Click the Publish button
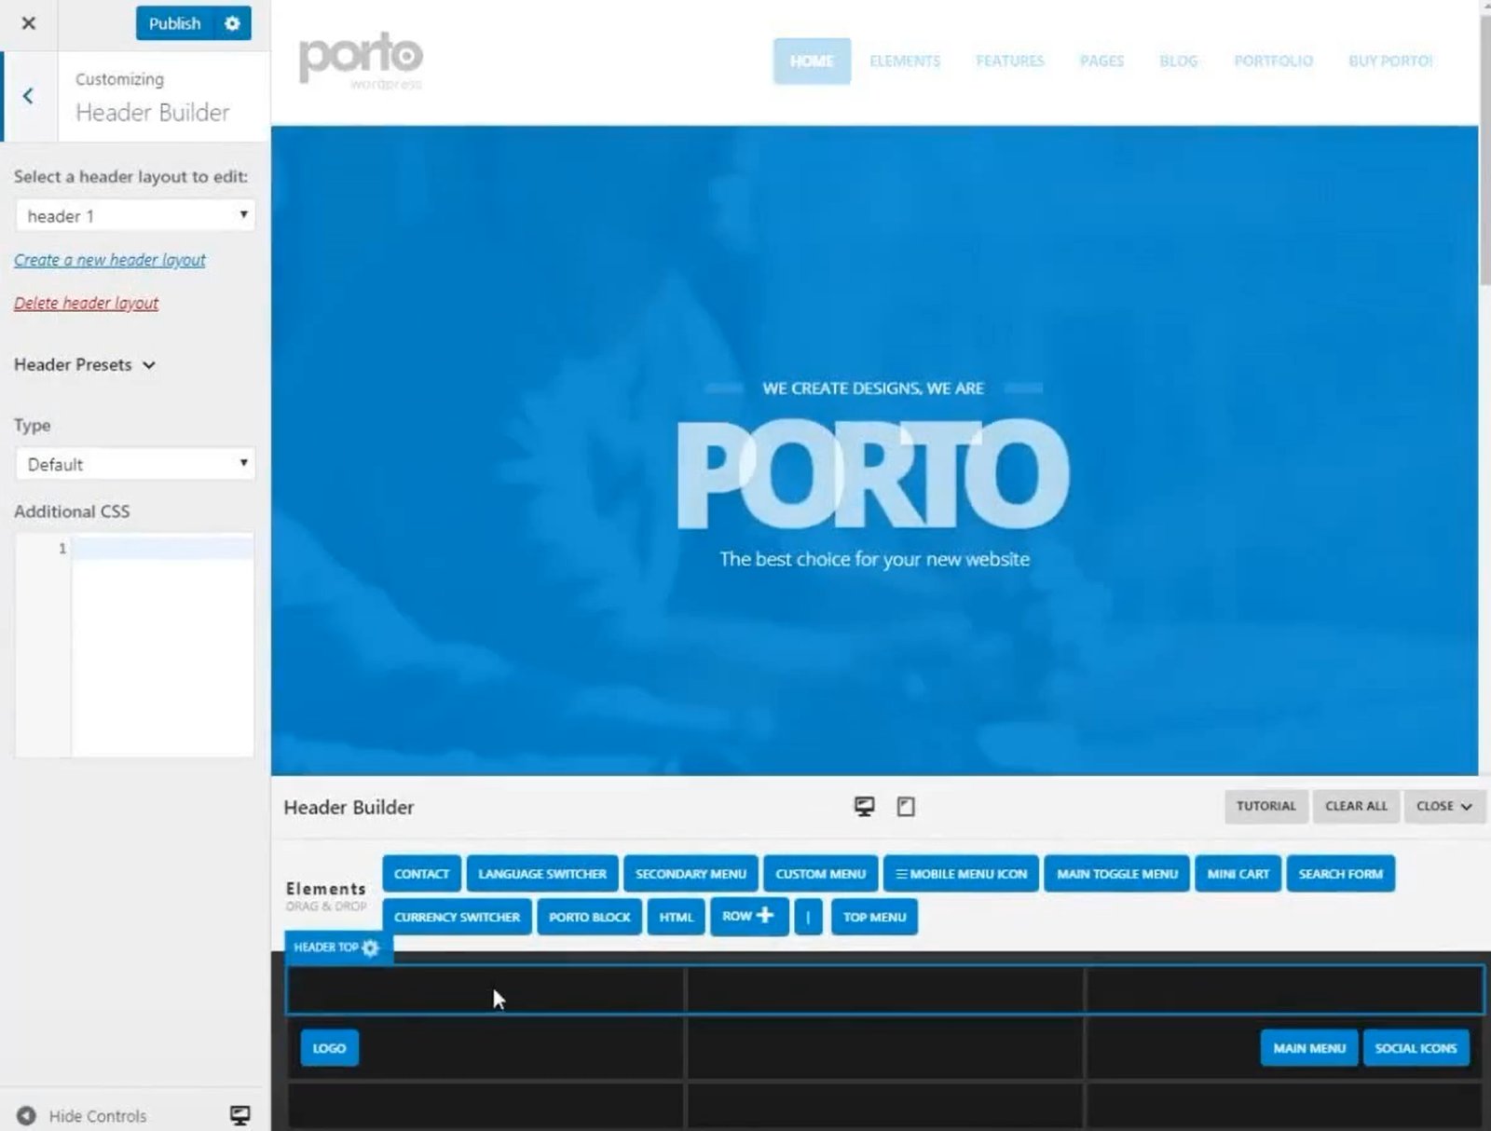1491x1131 pixels. [x=174, y=23]
